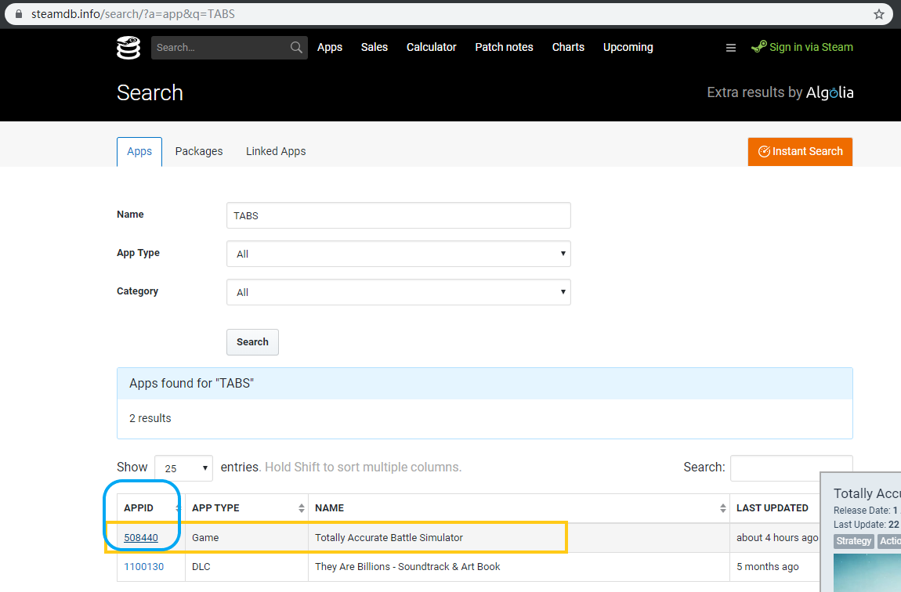This screenshot has height=592, width=901.
Task: Open the Upcoming page
Action: (628, 48)
